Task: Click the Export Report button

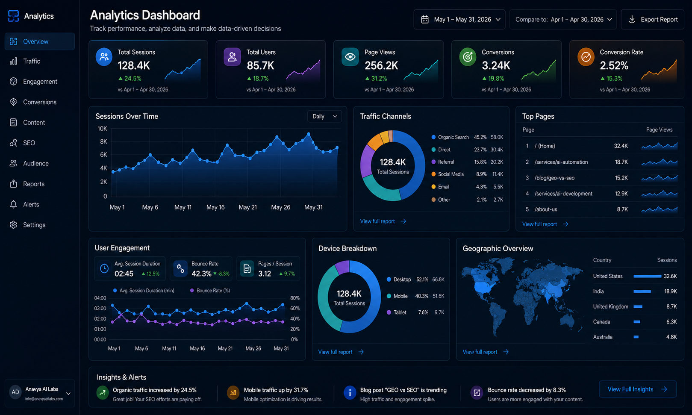Action: click(x=652, y=20)
